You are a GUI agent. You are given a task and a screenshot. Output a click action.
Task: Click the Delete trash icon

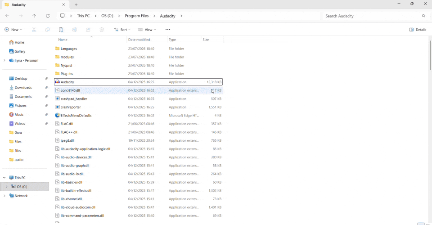pos(102,29)
